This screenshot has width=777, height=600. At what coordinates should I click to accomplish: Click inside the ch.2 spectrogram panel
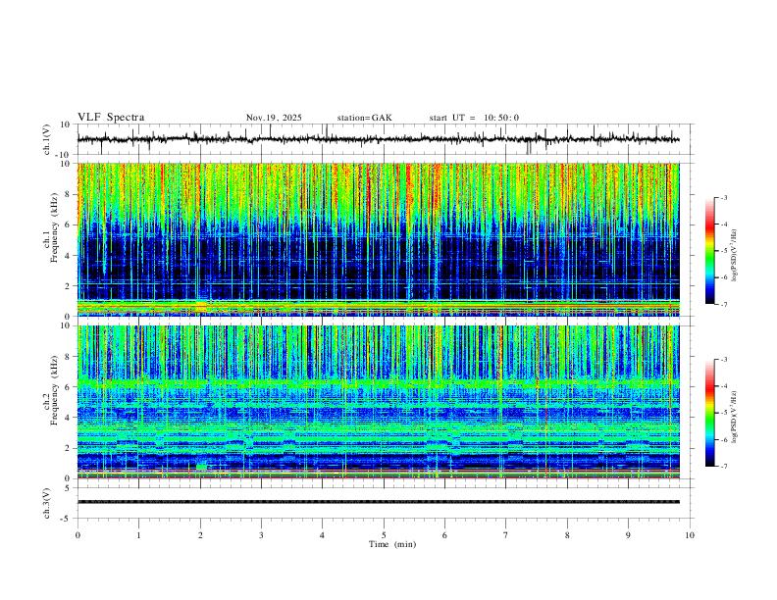[x=378, y=402]
